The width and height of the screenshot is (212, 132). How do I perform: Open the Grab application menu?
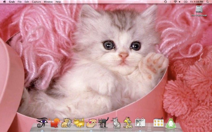(x=12, y=2)
